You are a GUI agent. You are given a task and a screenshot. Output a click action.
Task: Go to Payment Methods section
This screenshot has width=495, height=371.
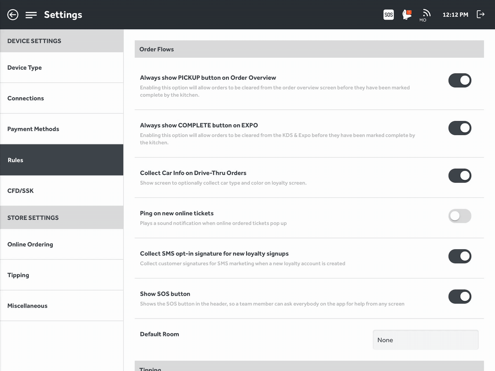coord(62,129)
